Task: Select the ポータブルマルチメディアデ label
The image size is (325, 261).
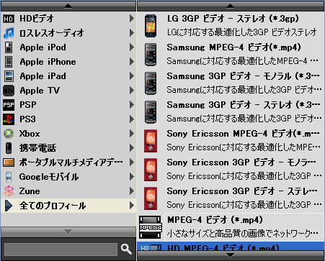Action: [x=71, y=162]
